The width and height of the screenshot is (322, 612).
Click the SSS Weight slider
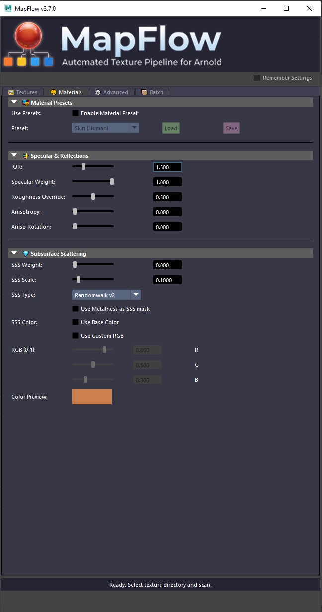[x=93, y=265]
